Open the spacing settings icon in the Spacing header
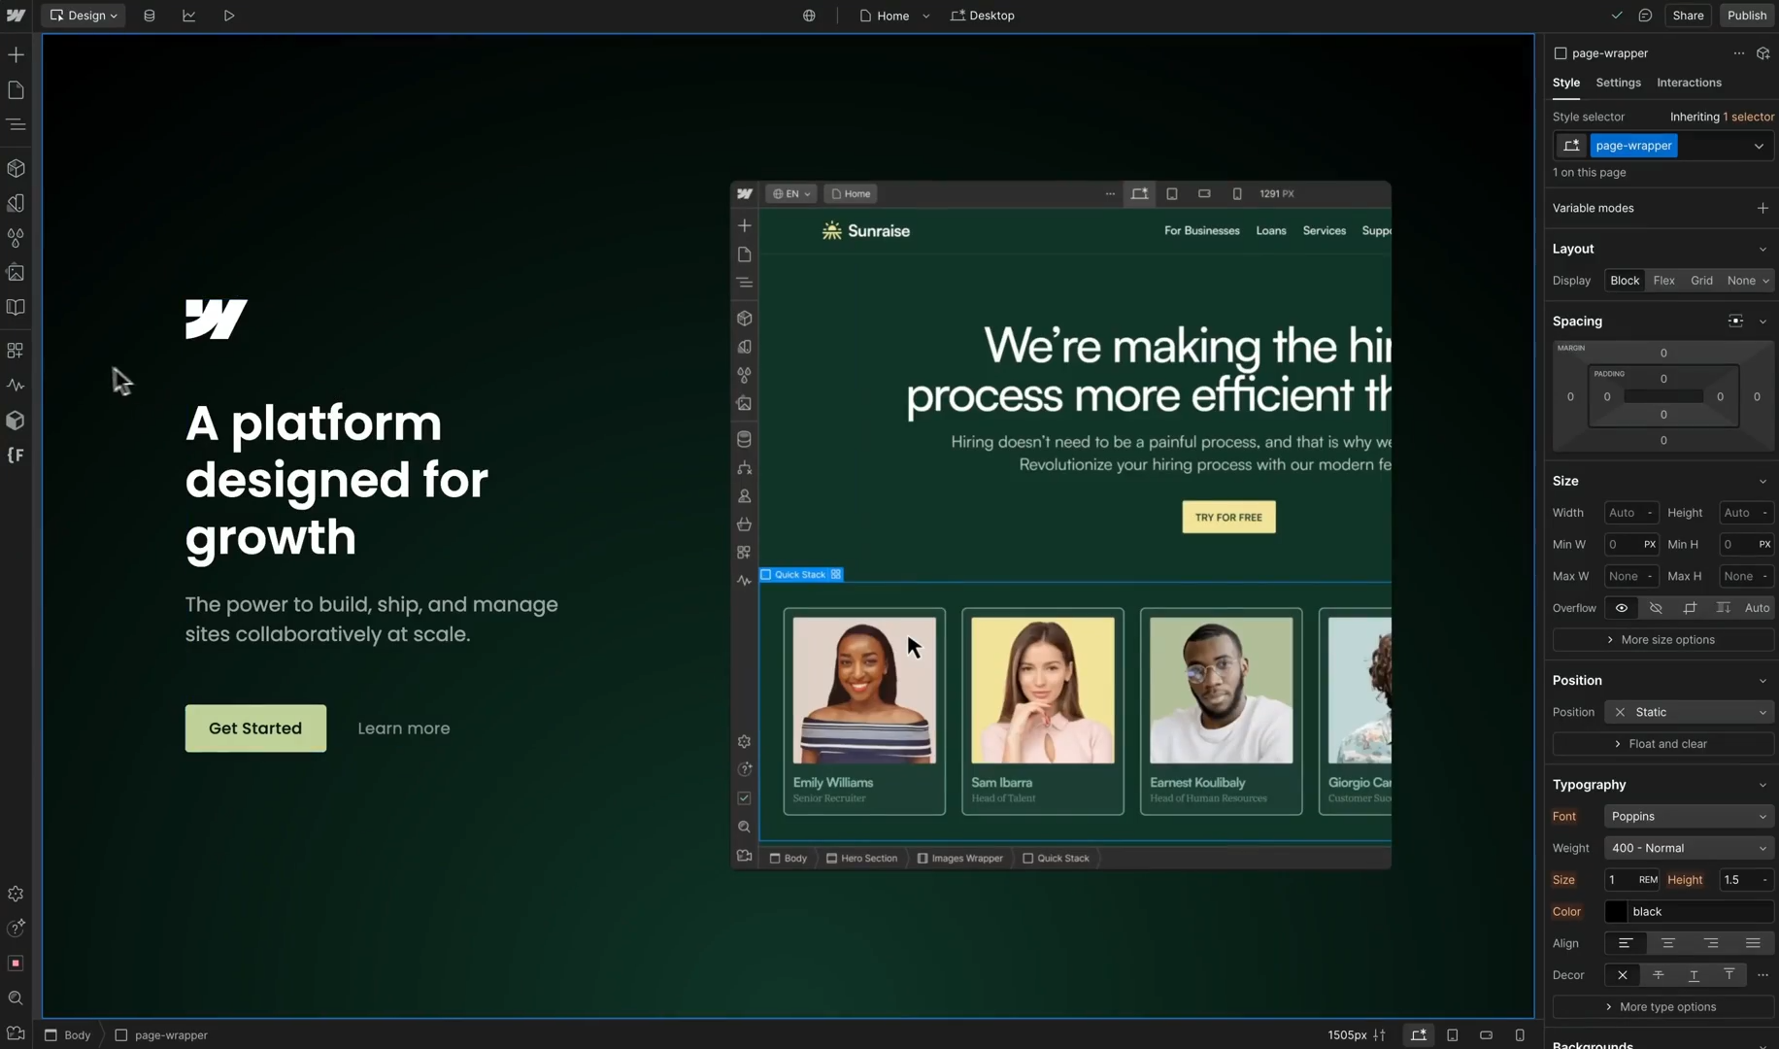The width and height of the screenshot is (1779, 1049). point(1735,321)
